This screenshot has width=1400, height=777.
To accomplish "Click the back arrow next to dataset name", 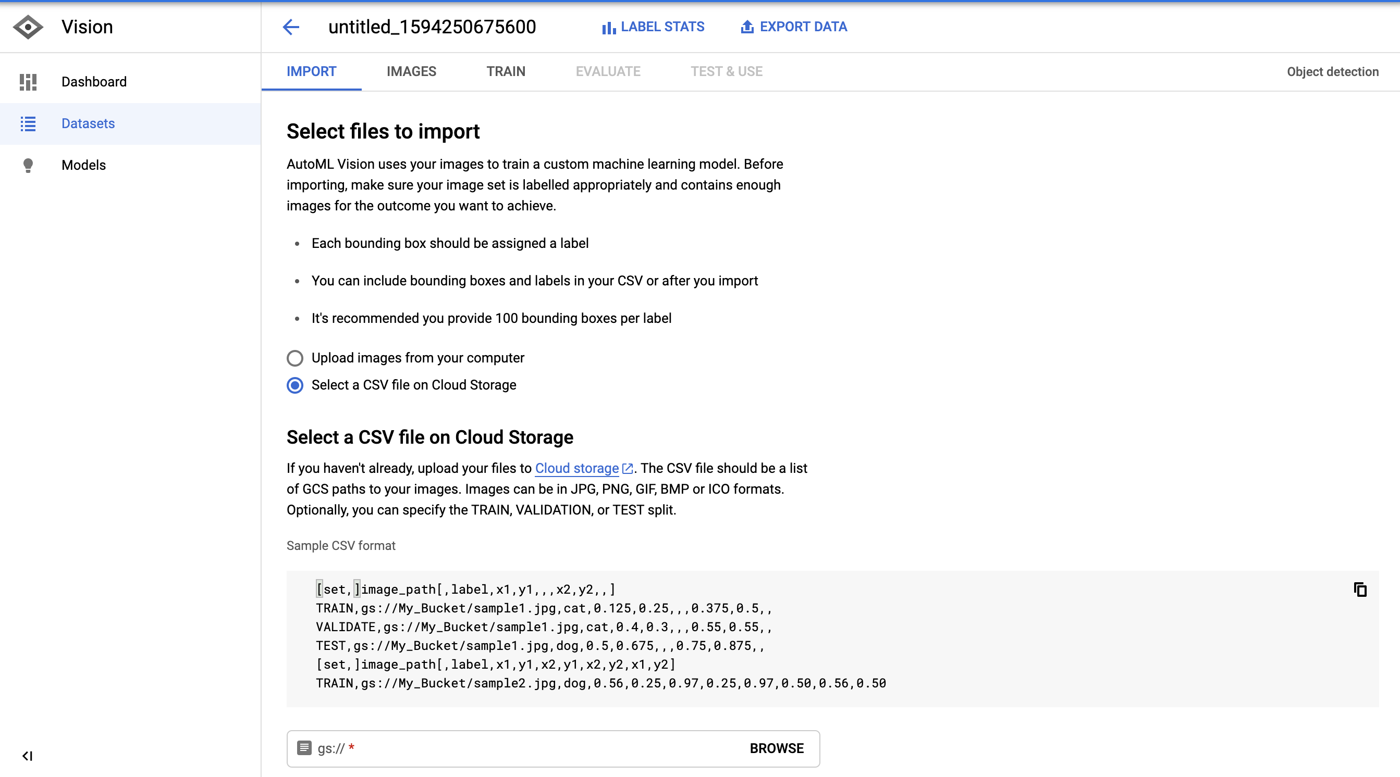I will tap(291, 27).
